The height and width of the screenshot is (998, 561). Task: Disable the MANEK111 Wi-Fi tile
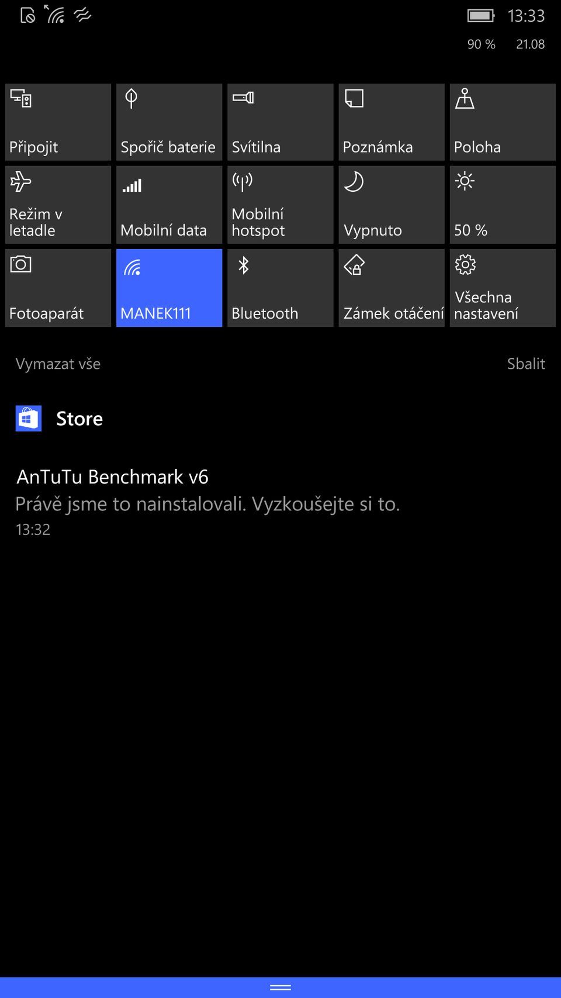[169, 288]
